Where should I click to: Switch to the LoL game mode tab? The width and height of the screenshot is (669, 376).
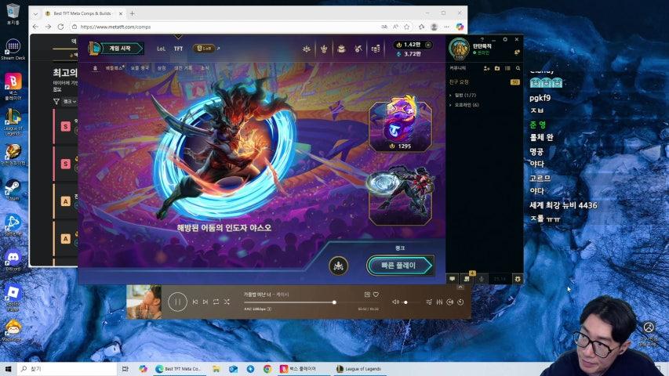pyautogui.click(x=161, y=49)
